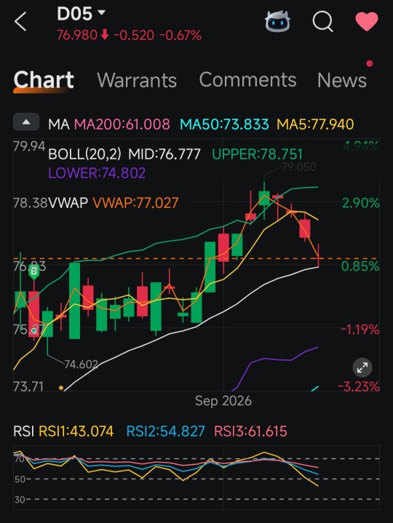Image resolution: width=393 pixels, height=523 pixels.
Task: Tap the 4.94% axis label
Action: coord(361,146)
